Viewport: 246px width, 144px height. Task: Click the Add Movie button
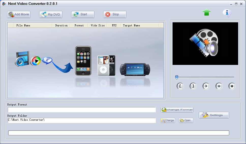[19, 14]
